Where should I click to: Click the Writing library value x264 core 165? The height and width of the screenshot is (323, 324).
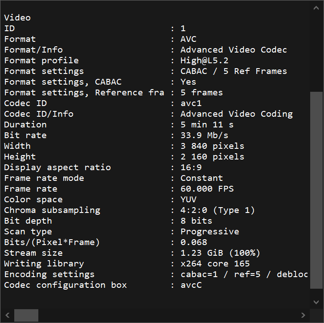tap(215, 264)
